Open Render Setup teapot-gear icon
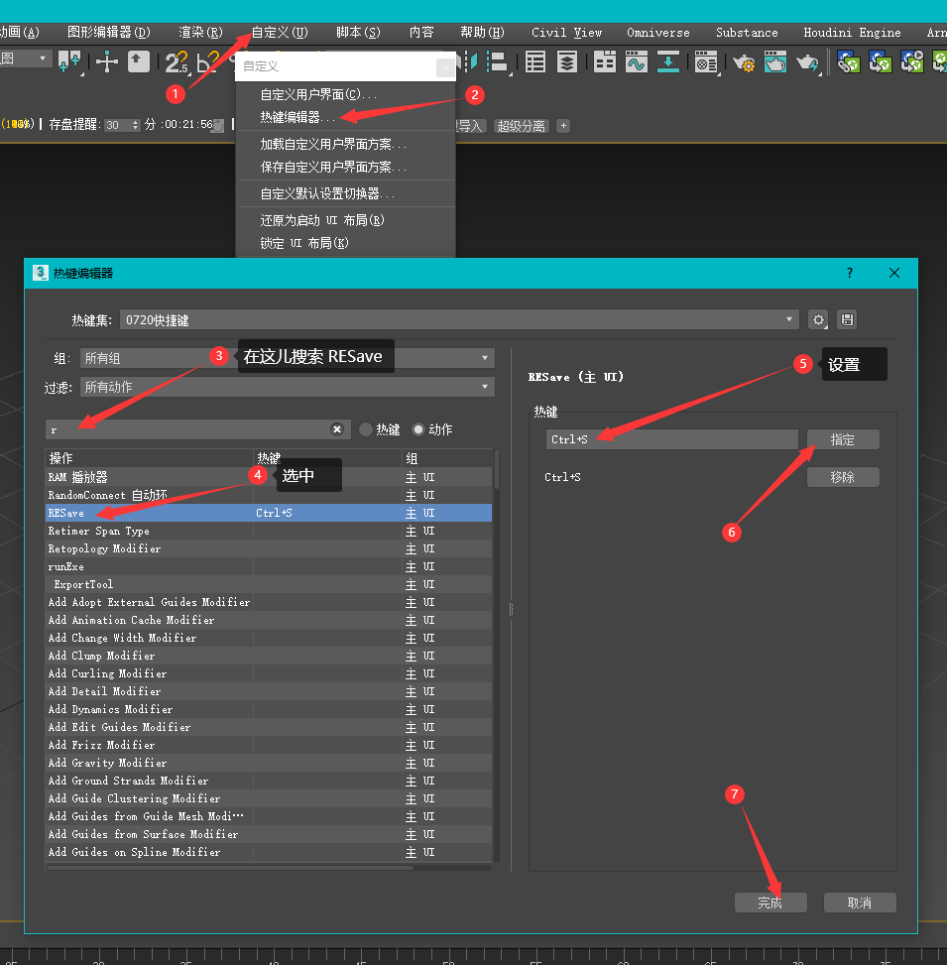Screen dimensions: 947x965 click(x=744, y=62)
